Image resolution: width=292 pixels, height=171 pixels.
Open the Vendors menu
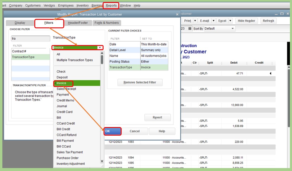(x=49, y=6)
